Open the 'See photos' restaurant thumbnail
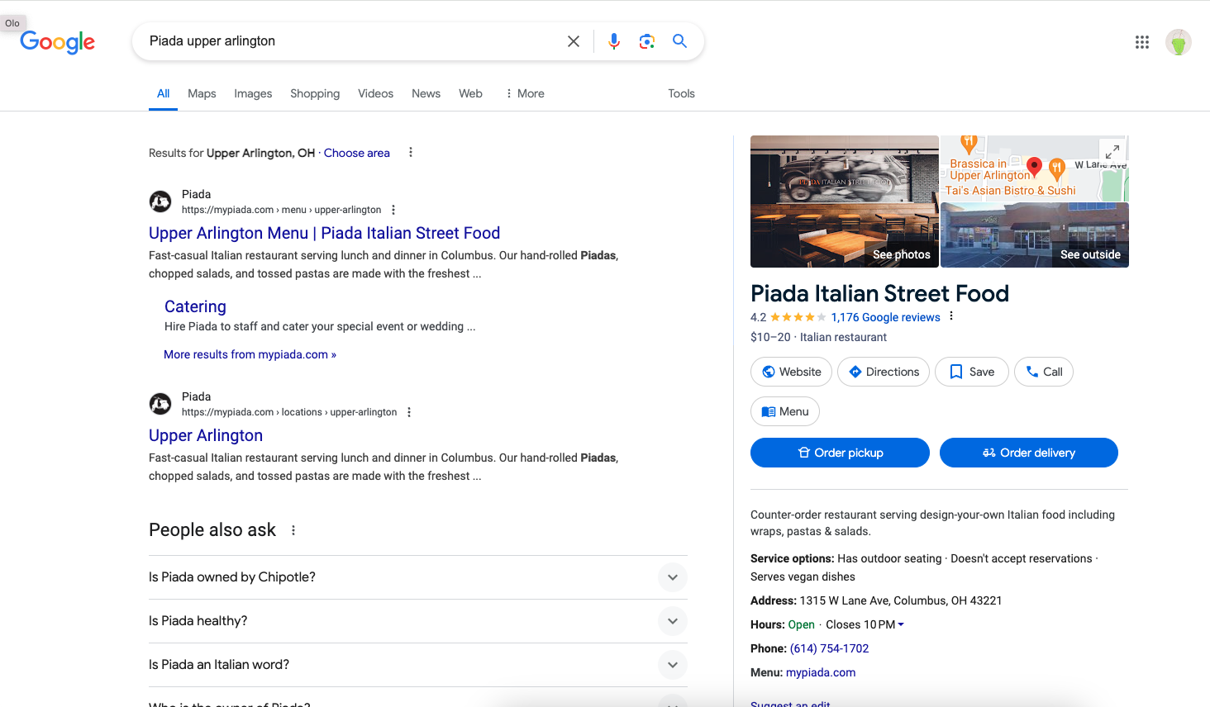This screenshot has height=707, width=1210. tap(845, 202)
